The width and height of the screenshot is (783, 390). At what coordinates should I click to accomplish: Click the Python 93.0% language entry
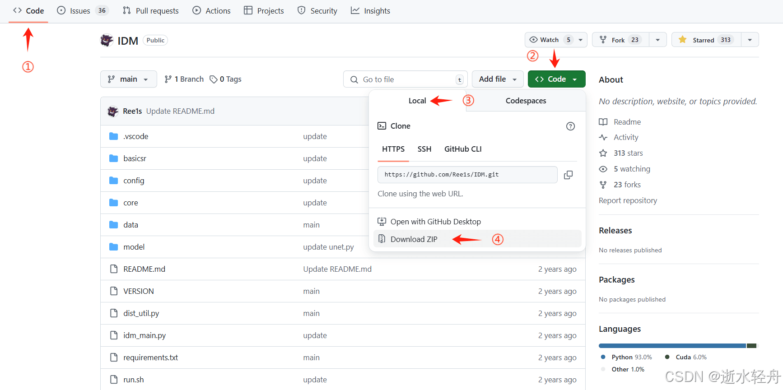click(x=627, y=357)
